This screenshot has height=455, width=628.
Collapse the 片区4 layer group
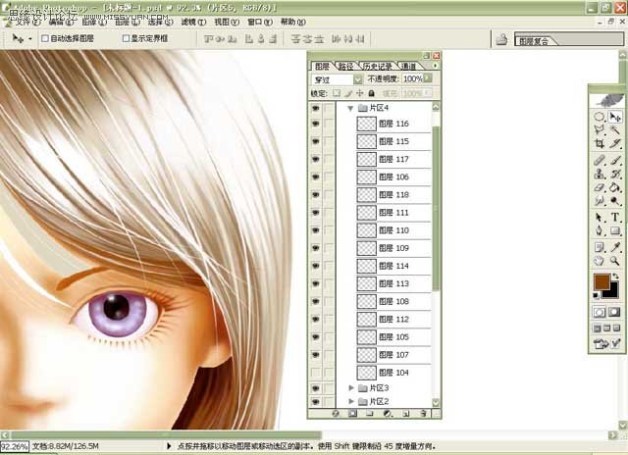(x=350, y=108)
